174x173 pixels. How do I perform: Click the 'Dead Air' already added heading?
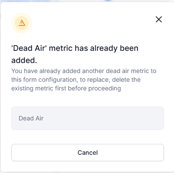click(75, 54)
